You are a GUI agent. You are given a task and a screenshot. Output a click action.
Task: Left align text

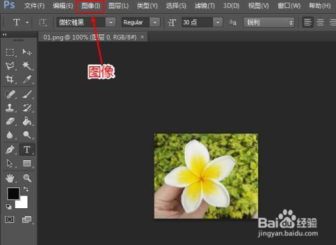308,22
